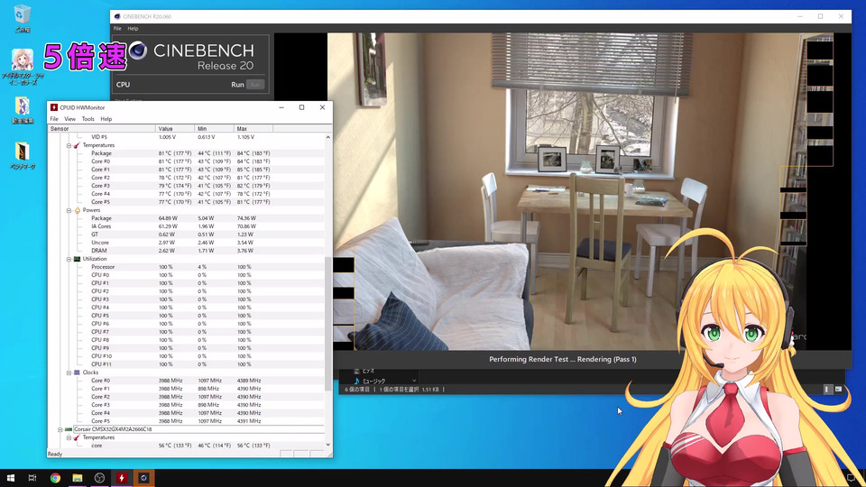Collapse the Corsair Temperatures node

tap(69, 437)
